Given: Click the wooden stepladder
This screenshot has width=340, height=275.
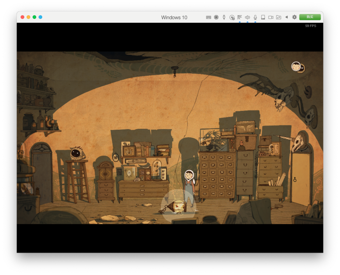Looking at the screenshot, I should tap(78, 181).
